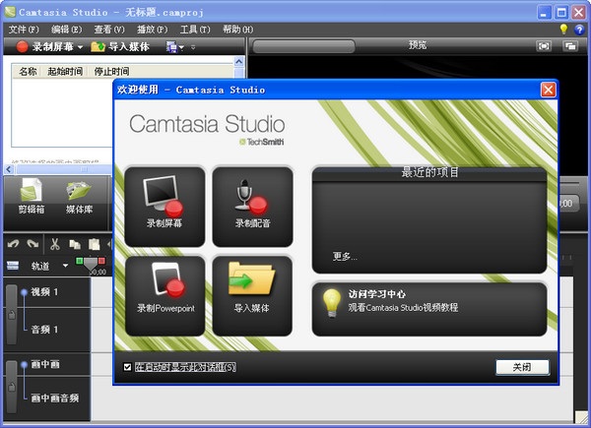This screenshot has height=428, width=591.
Task: Click the Record Screen (录制屏幕) tile in welcome dialog
Action: pos(164,205)
